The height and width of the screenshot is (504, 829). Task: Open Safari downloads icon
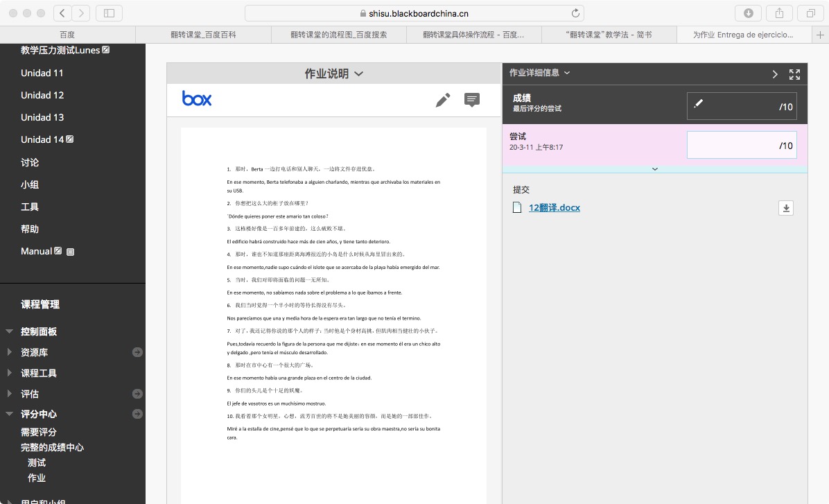coord(749,13)
